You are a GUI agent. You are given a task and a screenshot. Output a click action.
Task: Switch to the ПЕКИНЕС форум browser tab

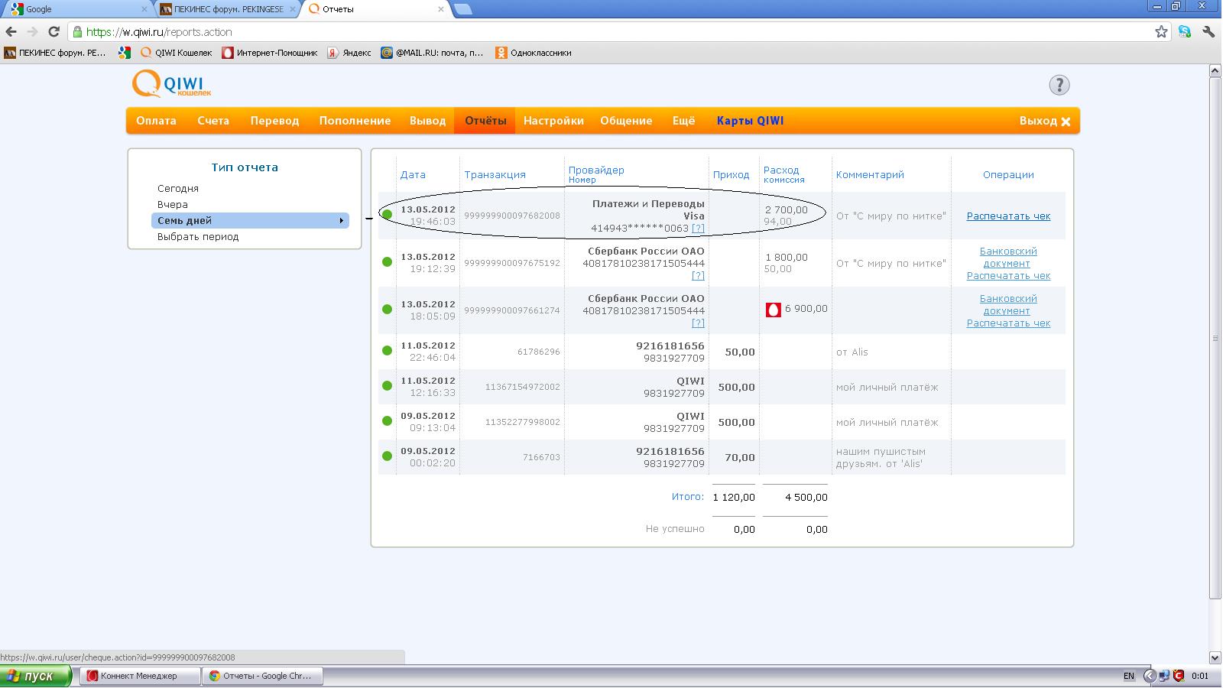(228, 9)
